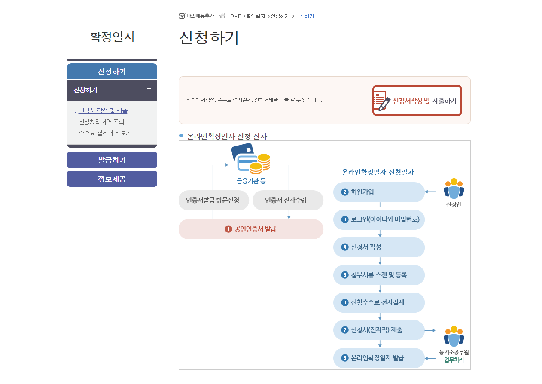542x384 pixels.
Task: Click HOME in the breadcrumb
Action: click(234, 16)
